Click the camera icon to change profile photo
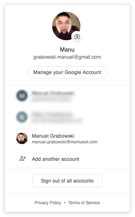Image resolution: width=135 pixels, height=217 pixels. pyautogui.click(x=77, y=37)
